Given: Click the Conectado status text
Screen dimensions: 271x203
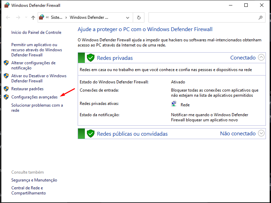Looking at the screenshot, I should pos(243,58).
